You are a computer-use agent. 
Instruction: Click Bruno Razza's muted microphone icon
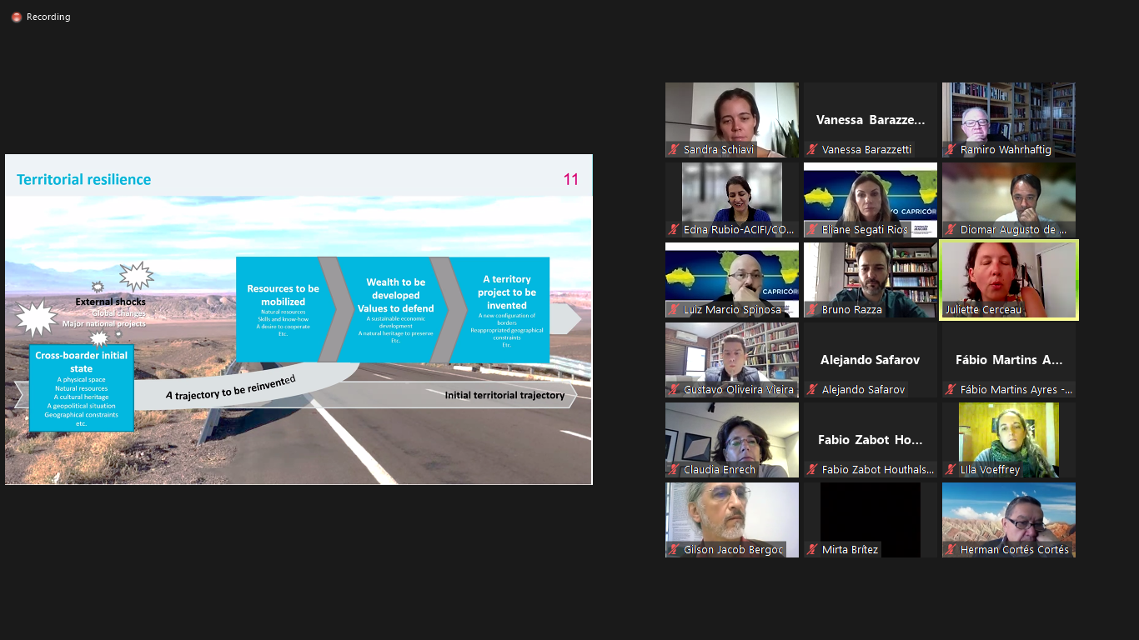pyautogui.click(x=812, y=310)
